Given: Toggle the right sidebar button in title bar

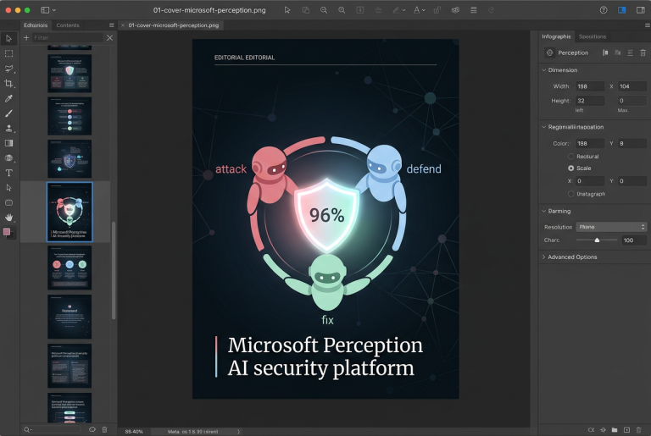Looking at the screenshot, I should pos(641,10).
